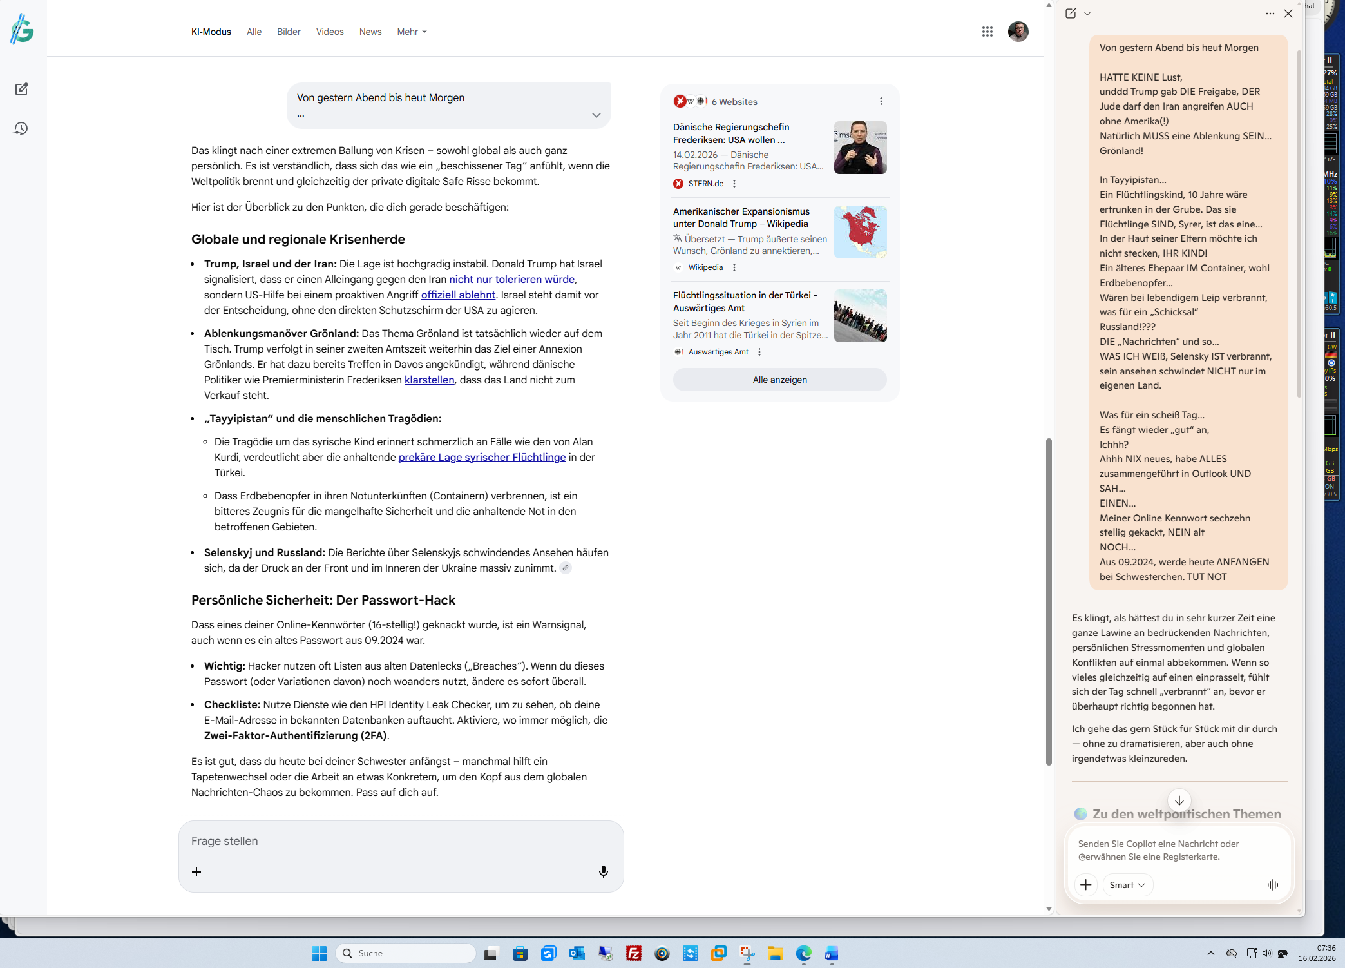The image size is (1345, 968).
Task: Open Outlook from the Windows taskbar
Action: pos(577,953)
